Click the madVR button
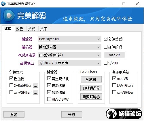144x121 pixels. pos(114,55)
